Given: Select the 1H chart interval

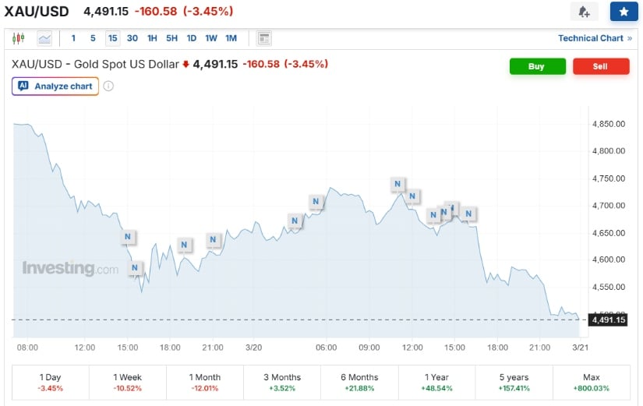Looking at the screenshot, I should [152, 38].
